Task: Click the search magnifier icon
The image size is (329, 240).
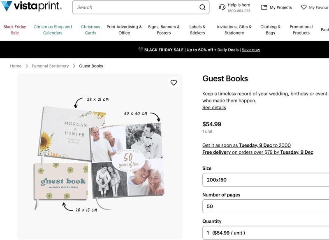Action: [x=202, y=7]
